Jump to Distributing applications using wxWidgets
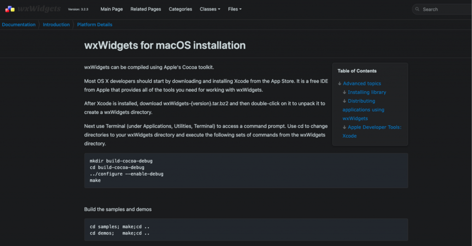Image resolution: width=472 pixels, height=246 pixels. coord(363,110)
